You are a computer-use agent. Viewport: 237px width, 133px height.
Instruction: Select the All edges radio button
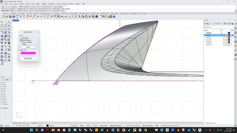pyautogui.click(x=21, y=38)
